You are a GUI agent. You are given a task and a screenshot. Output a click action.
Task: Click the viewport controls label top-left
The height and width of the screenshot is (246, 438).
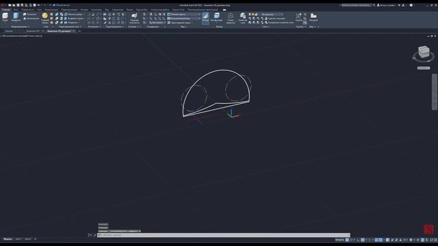coord(22,36)
